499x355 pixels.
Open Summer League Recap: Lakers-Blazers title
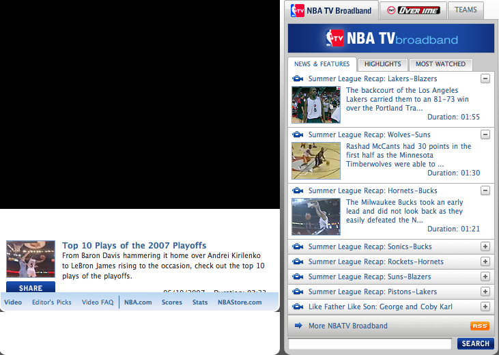click(373, 79)
